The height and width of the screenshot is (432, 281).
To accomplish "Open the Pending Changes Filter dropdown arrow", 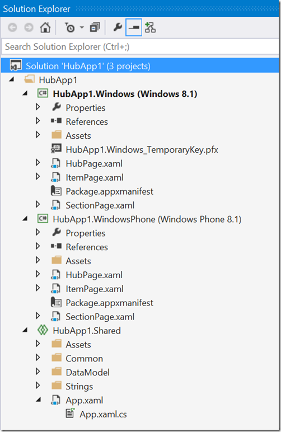I will coord(82,27).
